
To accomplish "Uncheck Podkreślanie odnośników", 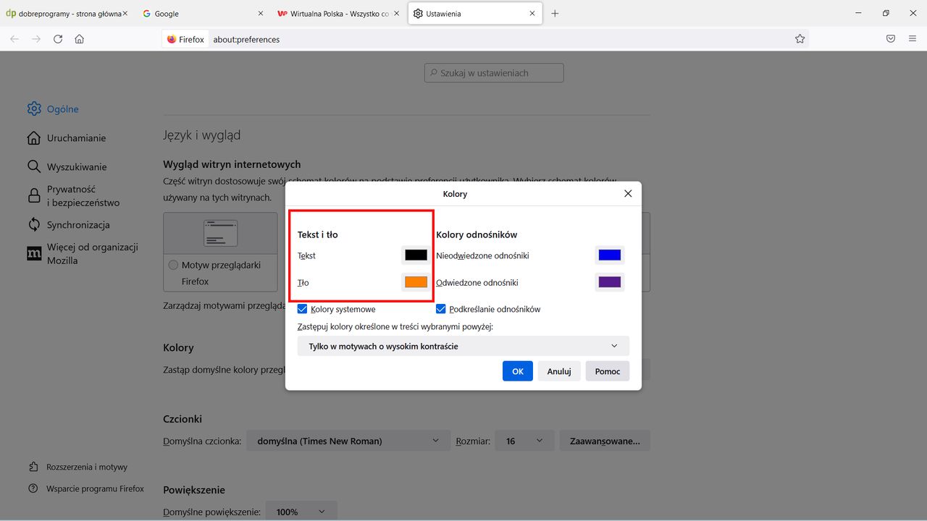I will 440,309.
